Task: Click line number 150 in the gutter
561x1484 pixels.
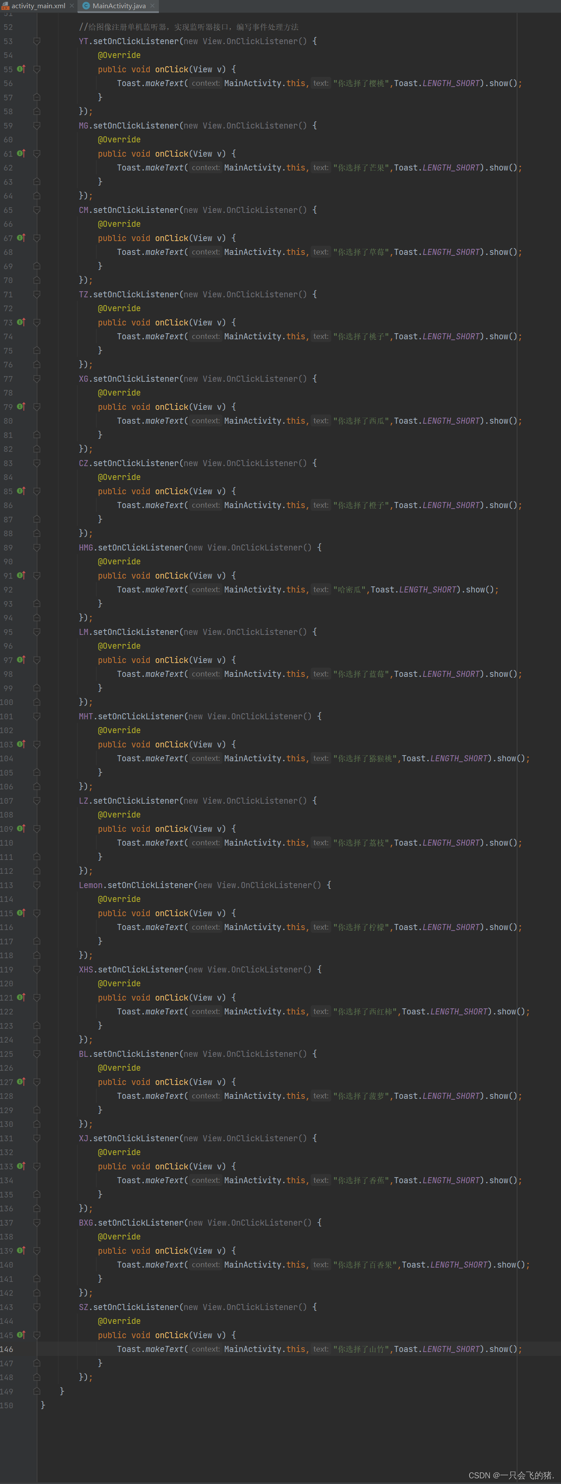Action: 7,1406
